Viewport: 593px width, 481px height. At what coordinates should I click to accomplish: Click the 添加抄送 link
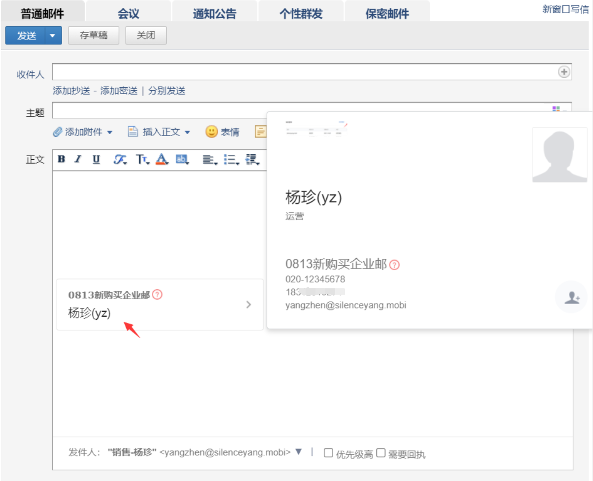[71, 91]
